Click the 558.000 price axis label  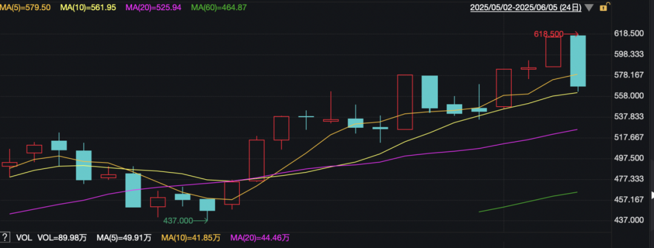629,95
